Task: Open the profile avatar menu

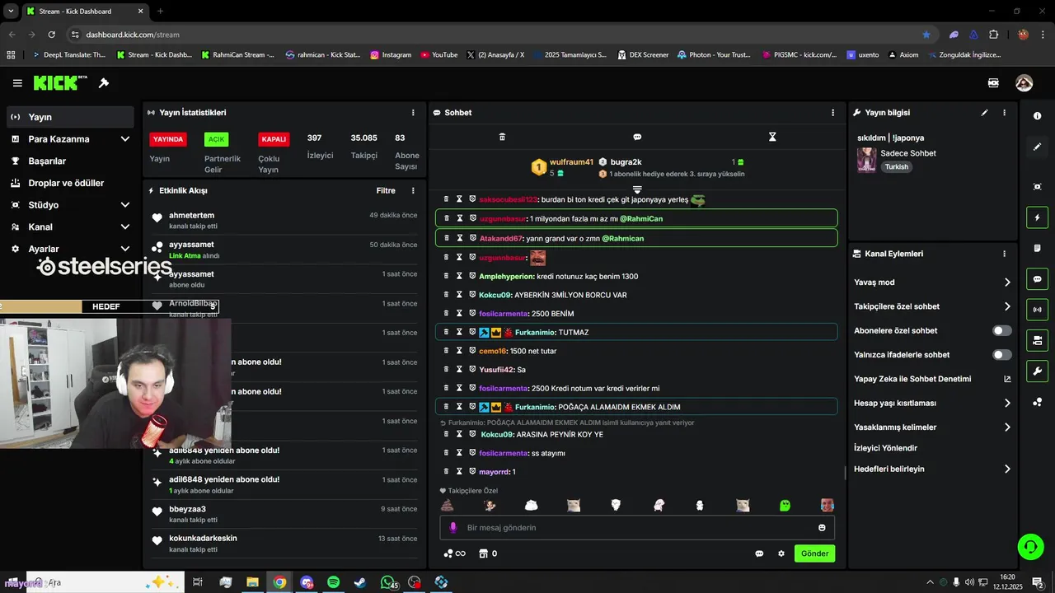Action: coord(1024,83)
